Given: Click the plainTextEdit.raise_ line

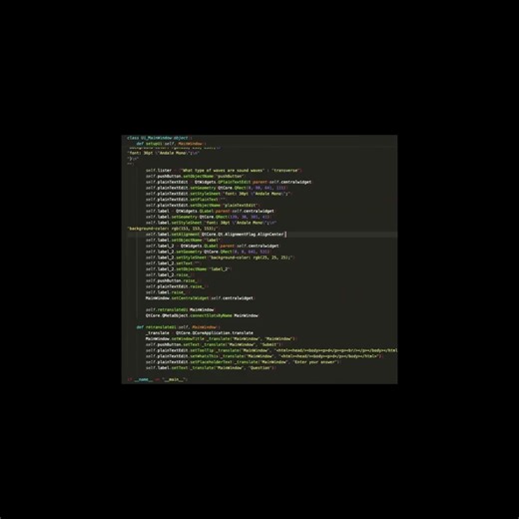Looking at the screenshot, I should coord(177,286).
